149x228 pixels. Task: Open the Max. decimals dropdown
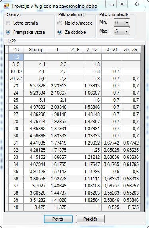[122, 31]
